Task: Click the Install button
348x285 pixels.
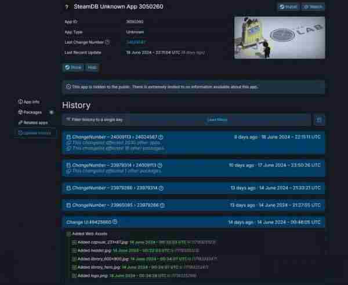Action: pyautogui.click(x=288, y=7)
